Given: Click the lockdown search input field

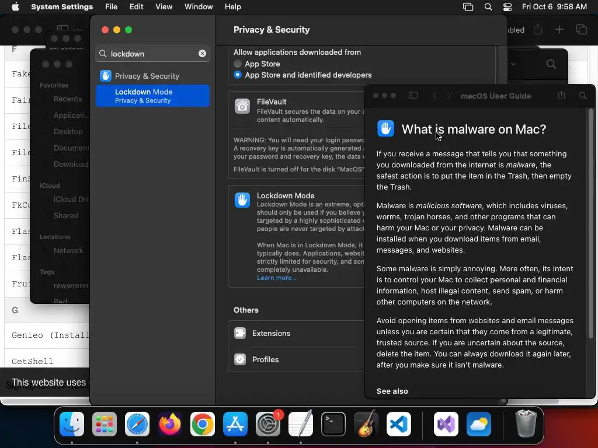Looking at the screenshot, I should coord(153,54).
